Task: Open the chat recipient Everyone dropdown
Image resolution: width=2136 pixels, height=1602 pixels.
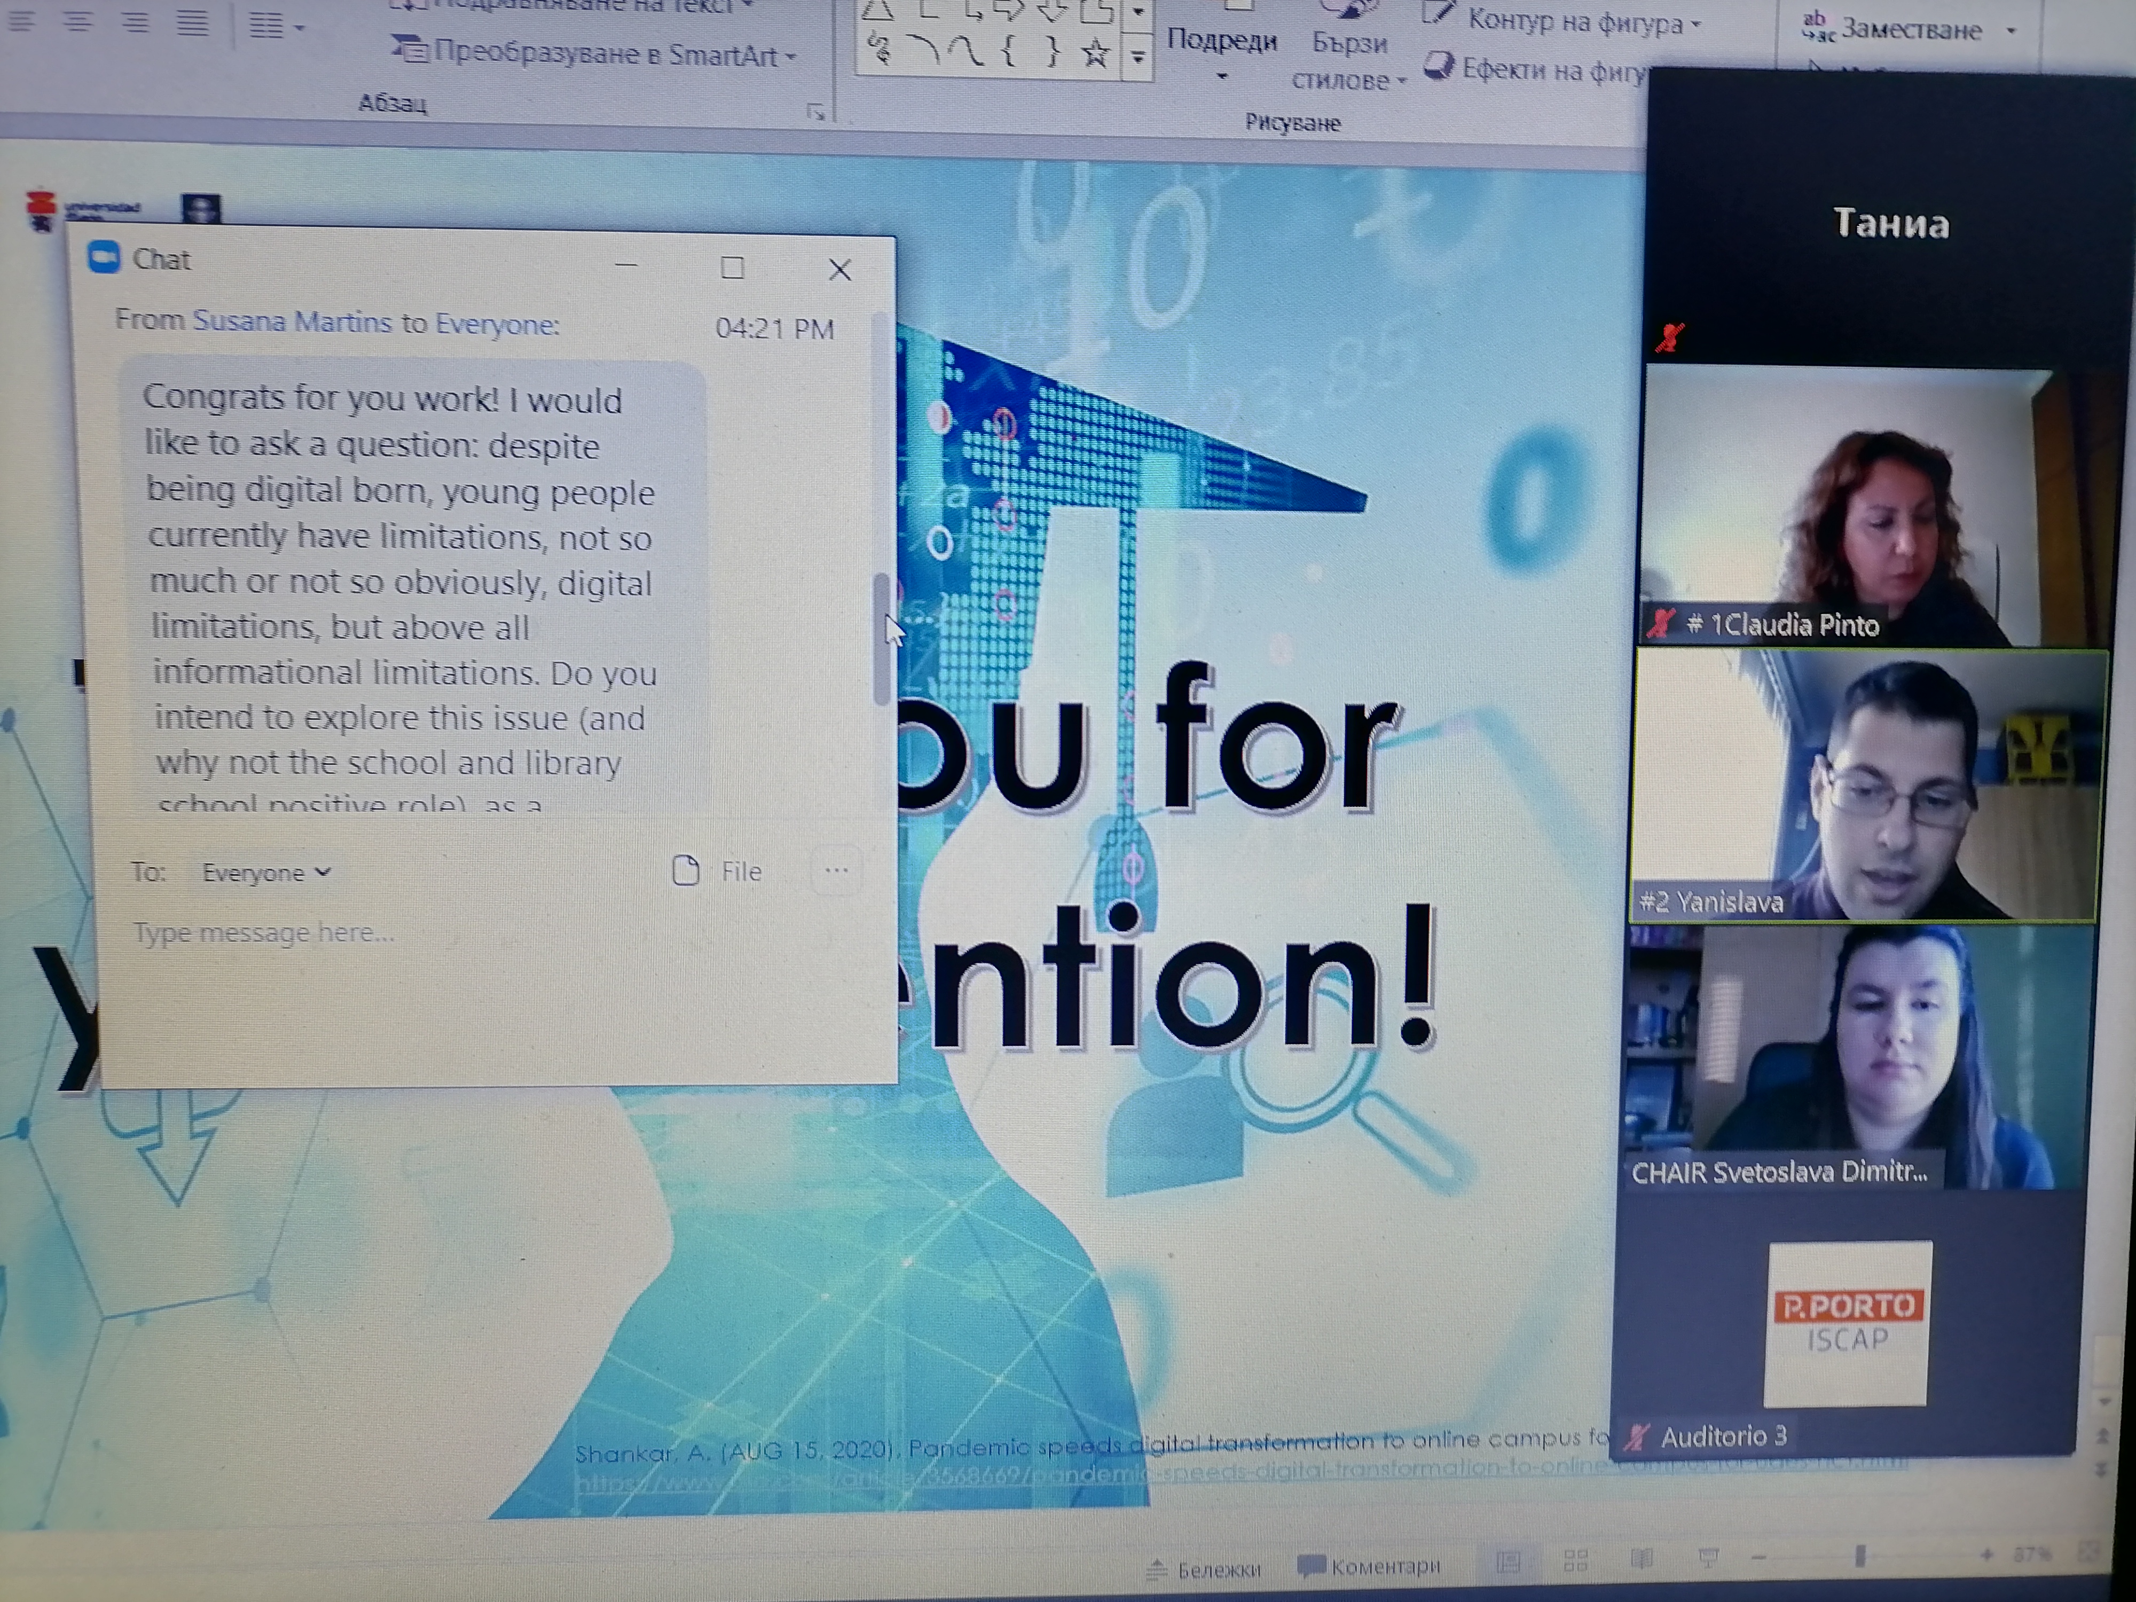Action: pos(265,873)
